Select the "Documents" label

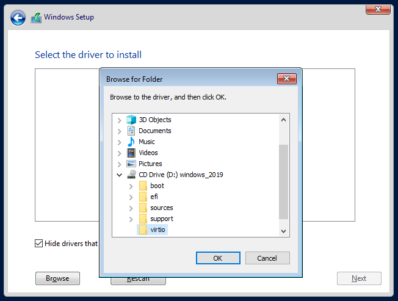tap(155, 131)
